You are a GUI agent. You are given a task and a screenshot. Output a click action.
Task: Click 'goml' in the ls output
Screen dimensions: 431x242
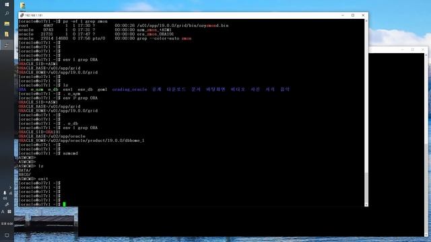(102, 89)
